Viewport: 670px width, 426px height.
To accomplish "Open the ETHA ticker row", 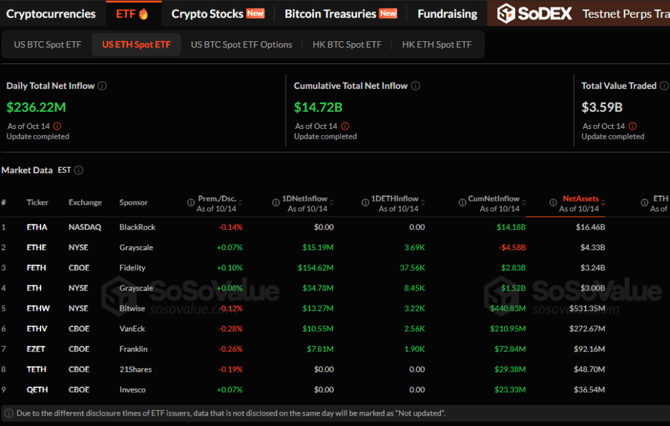I will 37,227.
